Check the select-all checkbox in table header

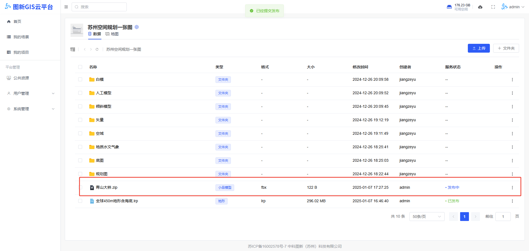tap(80, 67)
